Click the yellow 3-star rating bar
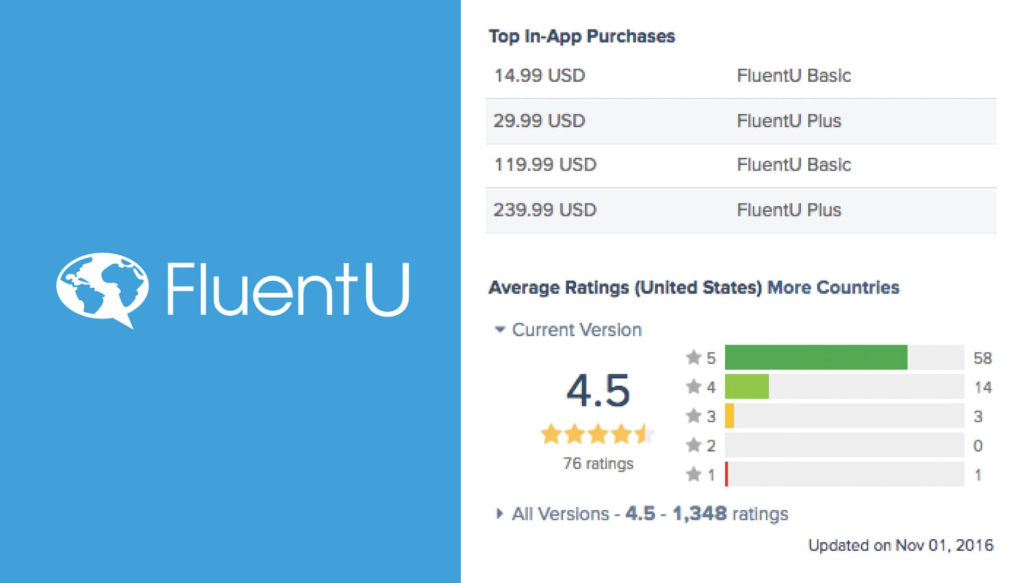Viewport: 1036px width, 583px height. point(730,416)
